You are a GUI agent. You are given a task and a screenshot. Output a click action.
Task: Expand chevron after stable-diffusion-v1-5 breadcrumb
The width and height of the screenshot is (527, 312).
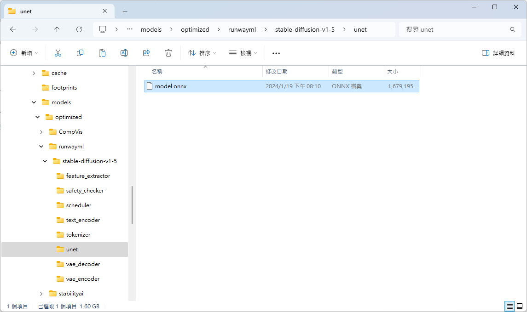point(344,29)
